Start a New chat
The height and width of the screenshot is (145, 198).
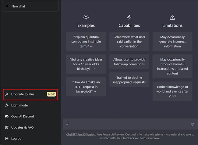[30, 6]
